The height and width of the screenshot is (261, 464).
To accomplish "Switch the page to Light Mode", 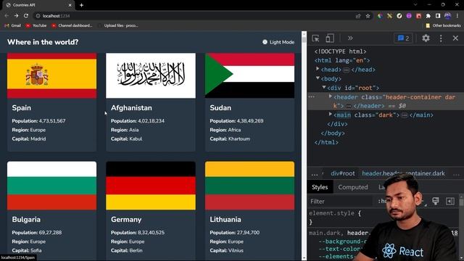I will click(x=278, y=42).
